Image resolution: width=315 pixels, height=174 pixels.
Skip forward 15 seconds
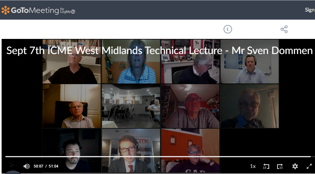tap(280, 166)
